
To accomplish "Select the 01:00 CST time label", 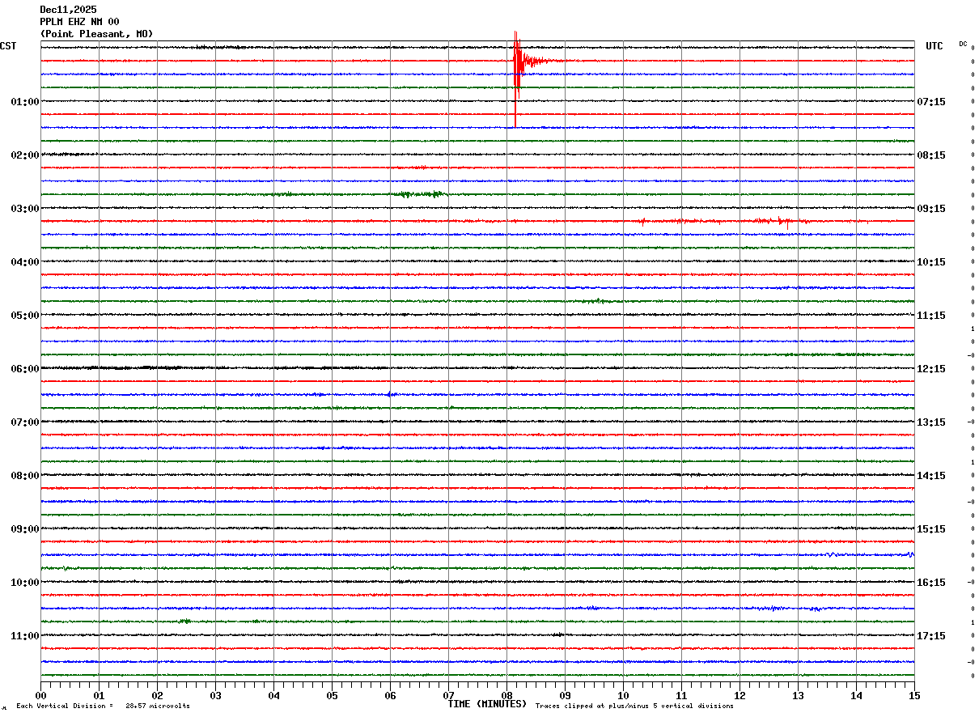I will click(24, 102).
